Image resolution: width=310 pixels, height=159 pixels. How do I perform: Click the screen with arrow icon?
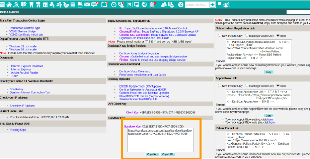[x=137, y=4]
